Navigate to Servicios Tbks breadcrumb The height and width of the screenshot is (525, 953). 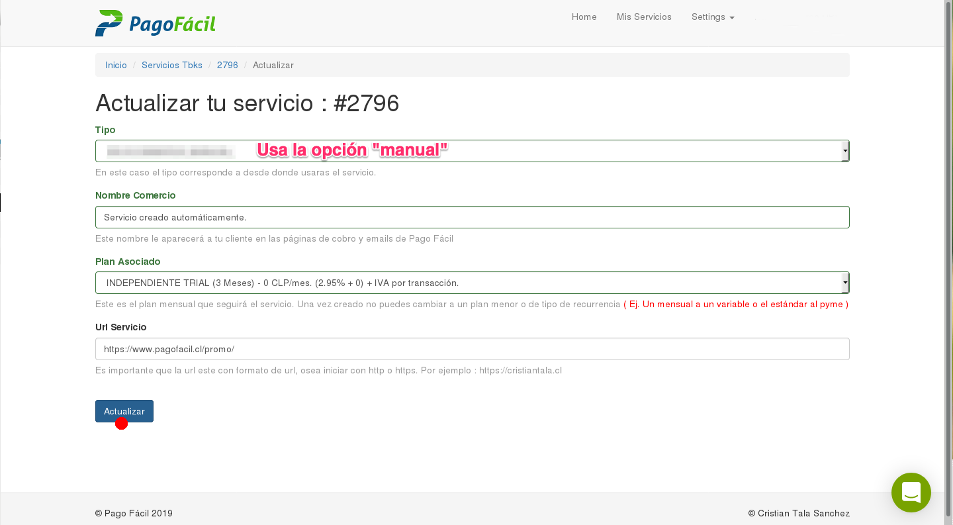pyautogui.click(x=172, y=65)
